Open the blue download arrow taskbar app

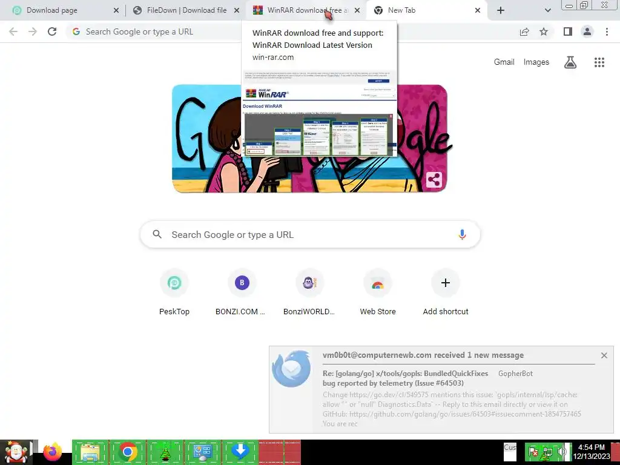point(240,452)
